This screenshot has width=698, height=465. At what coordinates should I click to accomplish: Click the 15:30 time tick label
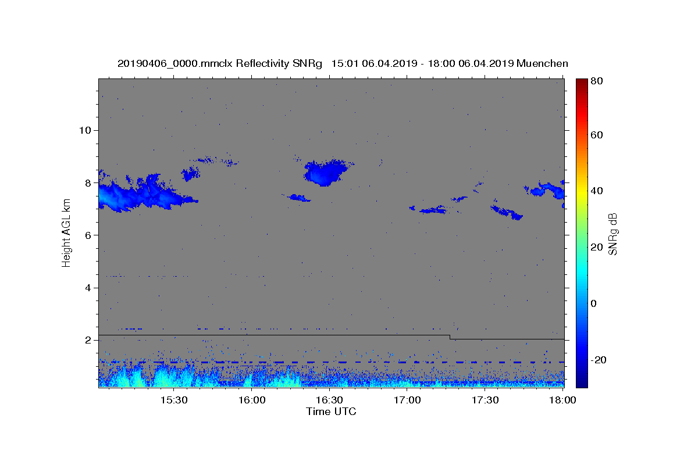click(x=173, y=400)
